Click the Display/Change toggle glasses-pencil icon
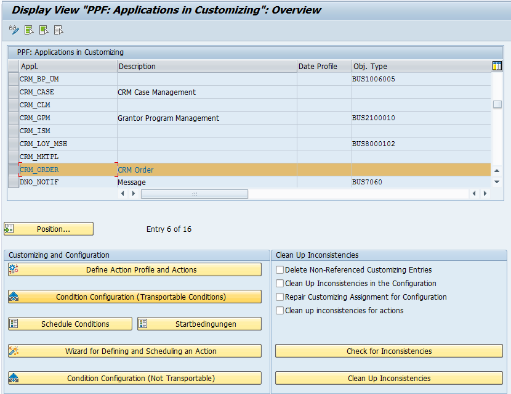 (x=14, y=30)
